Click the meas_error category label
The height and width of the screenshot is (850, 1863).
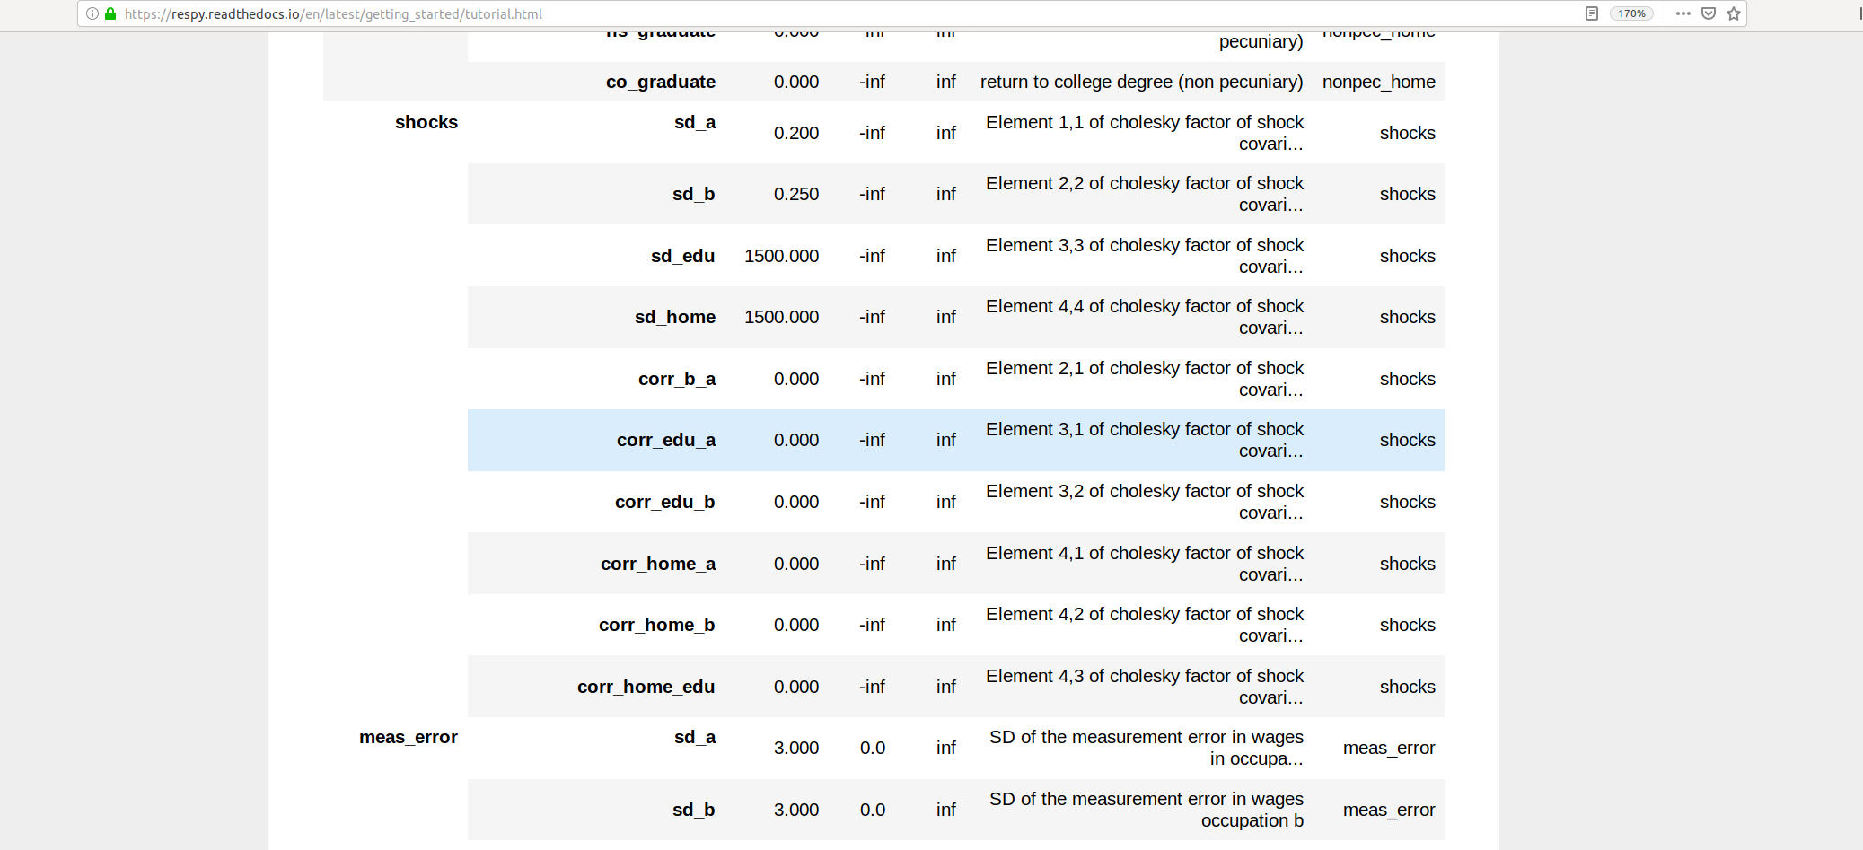click(409, 736)
